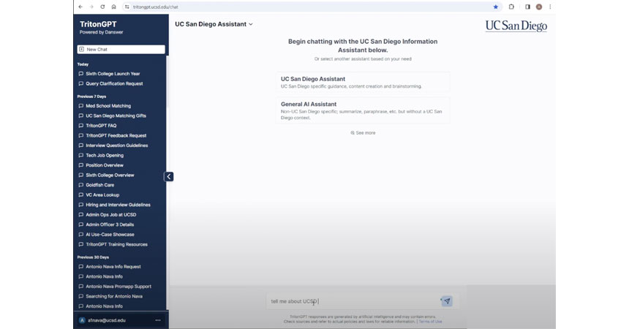The height and width of the screenshot is (329, 629).
Task: Open the browser profile avatar
Action: point(539,7)
